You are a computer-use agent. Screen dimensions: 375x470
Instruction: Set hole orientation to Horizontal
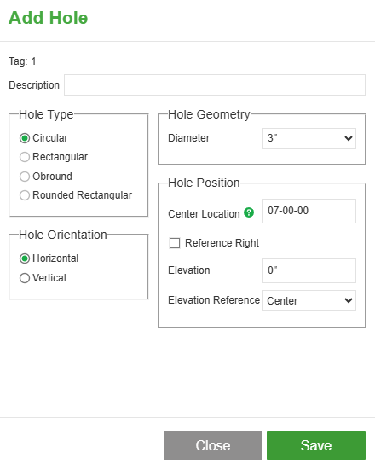pos(25,258)
